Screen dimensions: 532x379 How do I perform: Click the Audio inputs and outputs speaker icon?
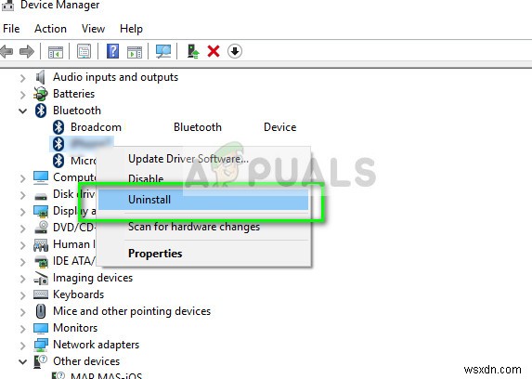click(x=40, y=77)
